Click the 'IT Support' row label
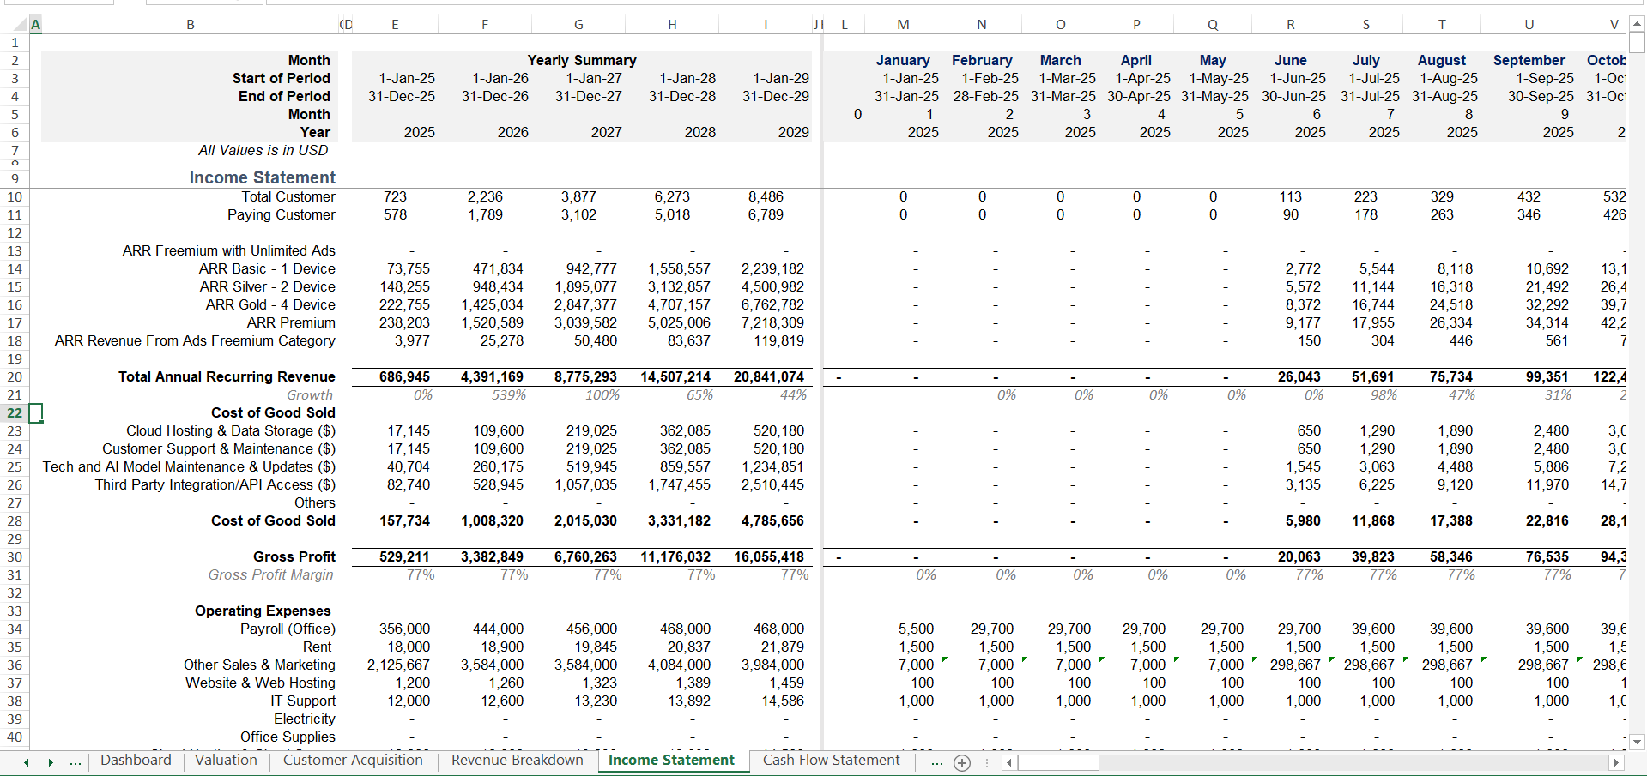The width and height of the screenshot is (1647, 776). [303, 701]
